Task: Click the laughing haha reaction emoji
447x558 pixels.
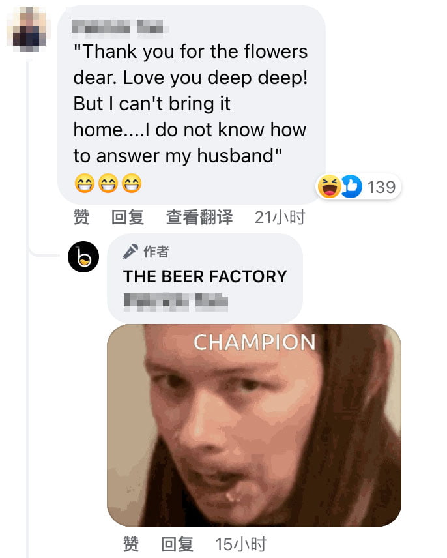Action: [329, 186]
